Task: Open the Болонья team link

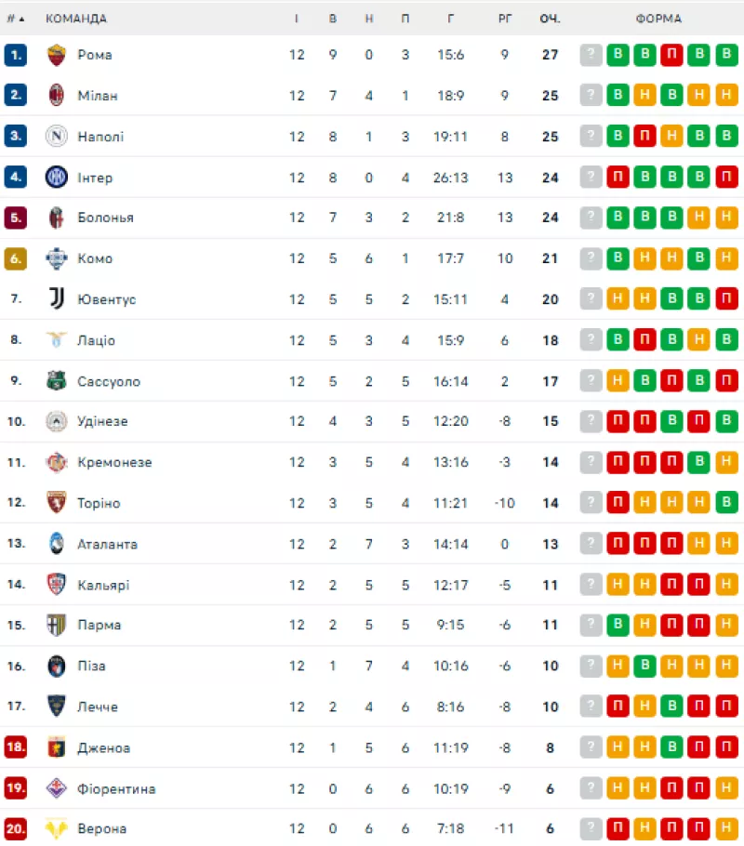Action: (105, 218)
